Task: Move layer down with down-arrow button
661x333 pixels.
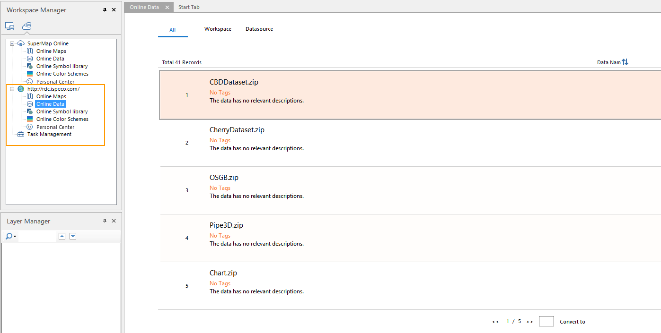Action: (x=73, y=236)
